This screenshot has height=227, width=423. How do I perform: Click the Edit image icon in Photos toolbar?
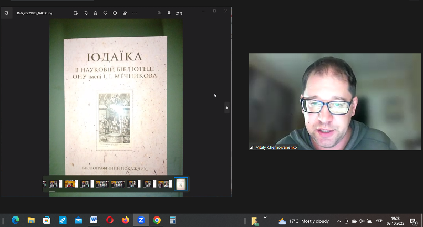click(x=76, y=13)
